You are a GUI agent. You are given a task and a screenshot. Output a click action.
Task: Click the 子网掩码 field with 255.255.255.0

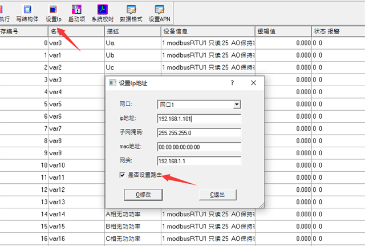199,133
